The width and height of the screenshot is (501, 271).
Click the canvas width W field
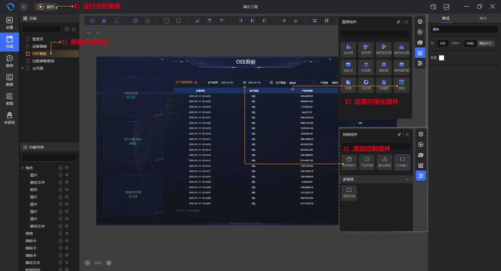tap(443, 43)
